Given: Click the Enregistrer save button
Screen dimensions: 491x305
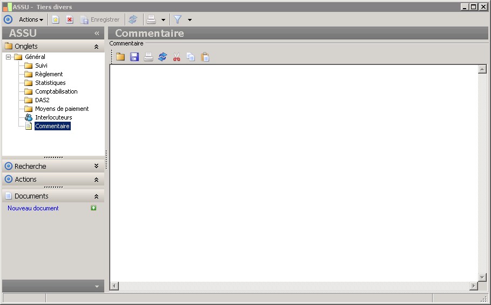Looking at the screenshot, I should pyautogui.click(x=100, y=19).
